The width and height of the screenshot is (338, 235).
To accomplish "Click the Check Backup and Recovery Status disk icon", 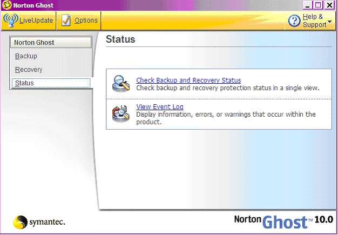I will pyautogui.click(x=121, y=84).
